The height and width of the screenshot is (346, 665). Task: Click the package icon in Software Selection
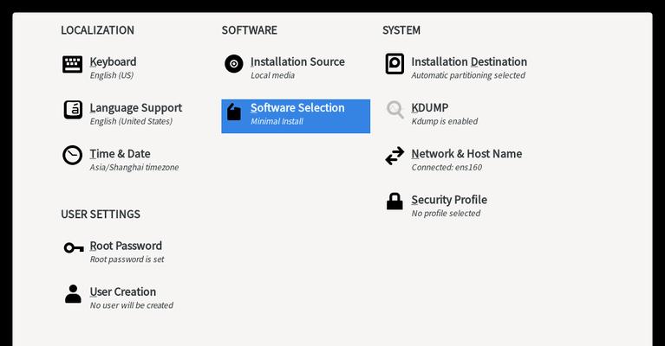point(234,112)
